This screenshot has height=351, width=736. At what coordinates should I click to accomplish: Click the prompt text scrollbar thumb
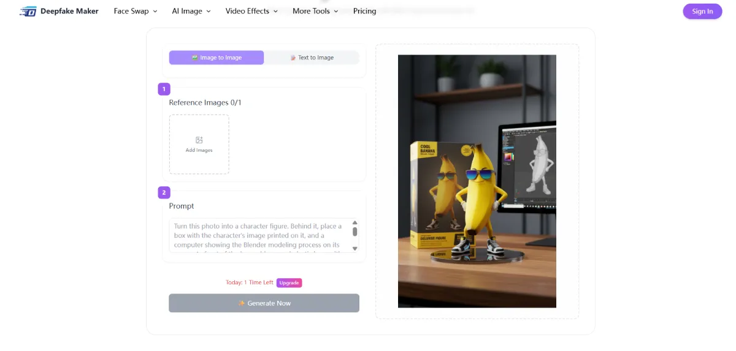point(355,232)
